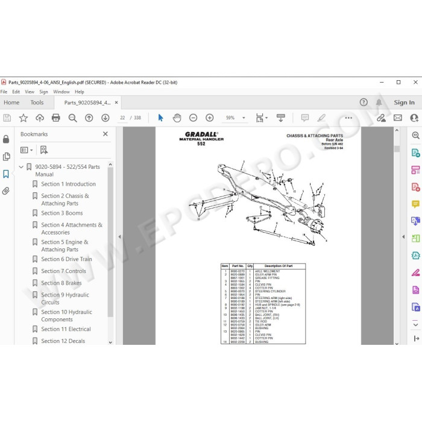The image size is (422, 422).
Task: Open Export PDF tool in right pane
Action: pyautogui.click(x=415, y=153)
